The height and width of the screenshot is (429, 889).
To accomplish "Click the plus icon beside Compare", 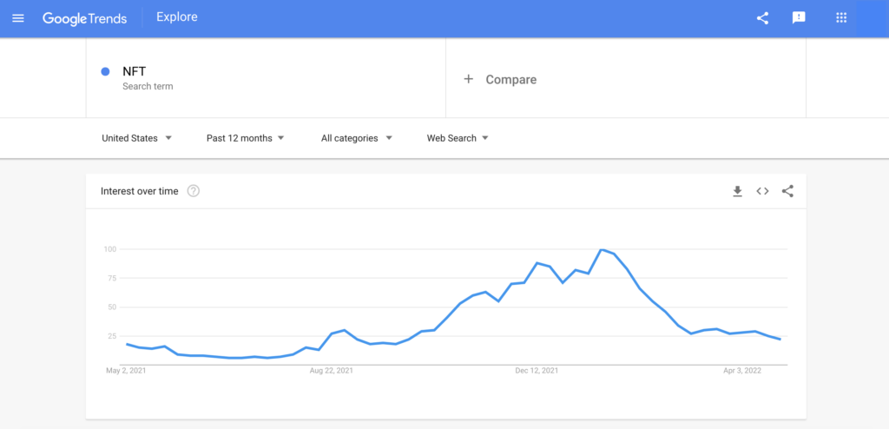I will click(x=469, y=79).
